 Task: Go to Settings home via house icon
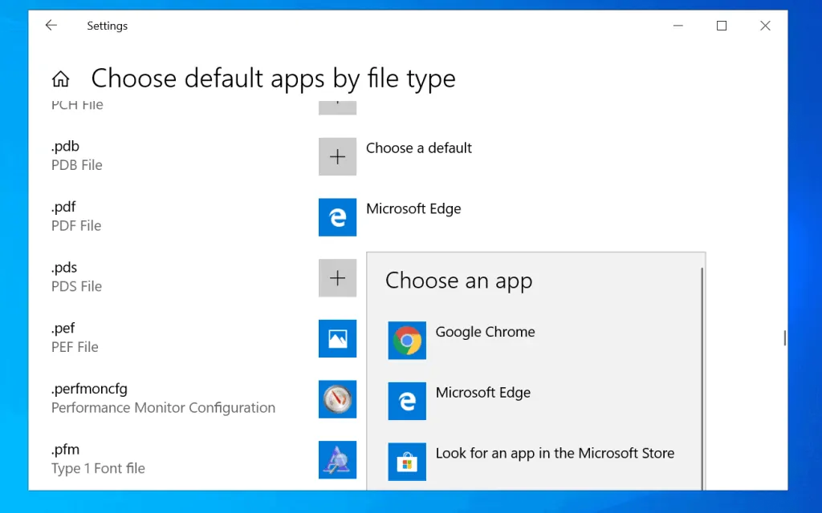point(60,79)
